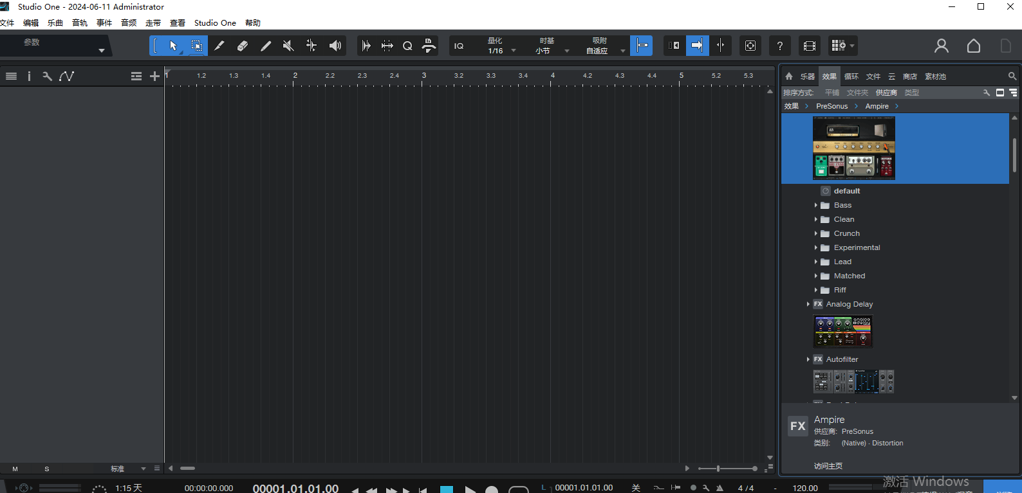This screenshot has height=493, width=1022.
Task: Click the browser vertical scrollbar
Action: 1014,155
